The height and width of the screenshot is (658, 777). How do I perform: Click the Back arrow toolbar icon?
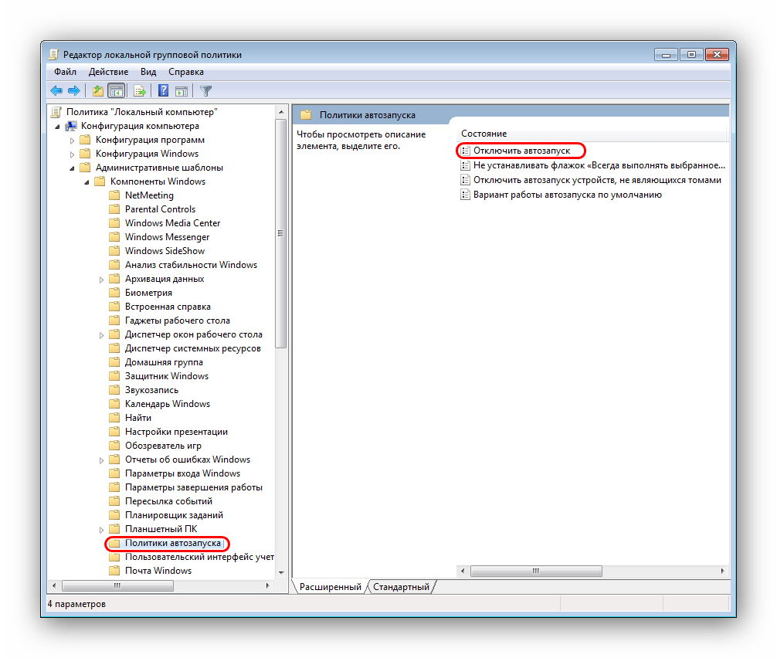(56, 91)
